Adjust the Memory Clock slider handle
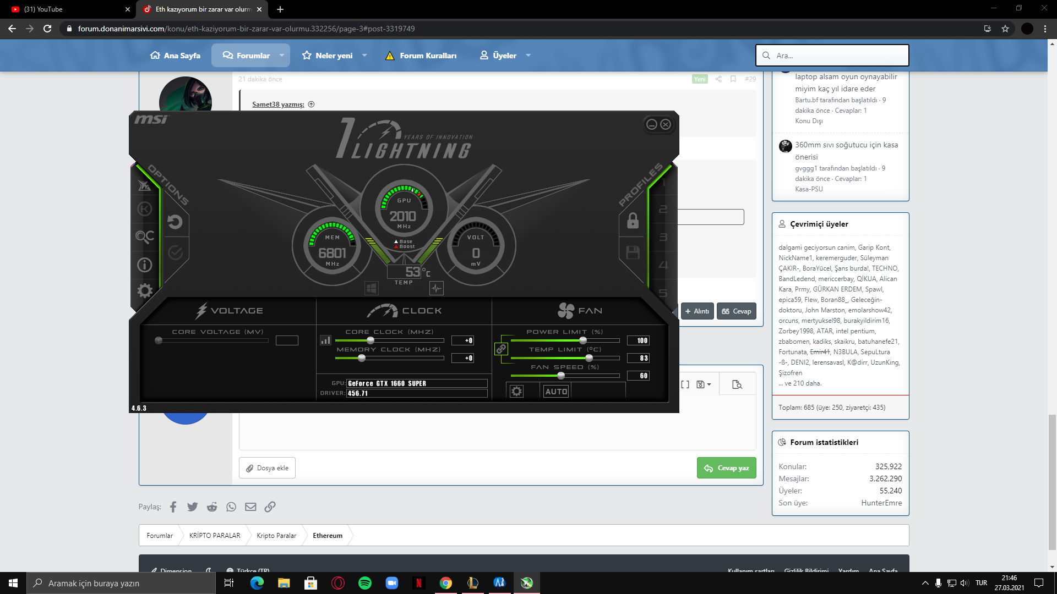 point(362,358)
